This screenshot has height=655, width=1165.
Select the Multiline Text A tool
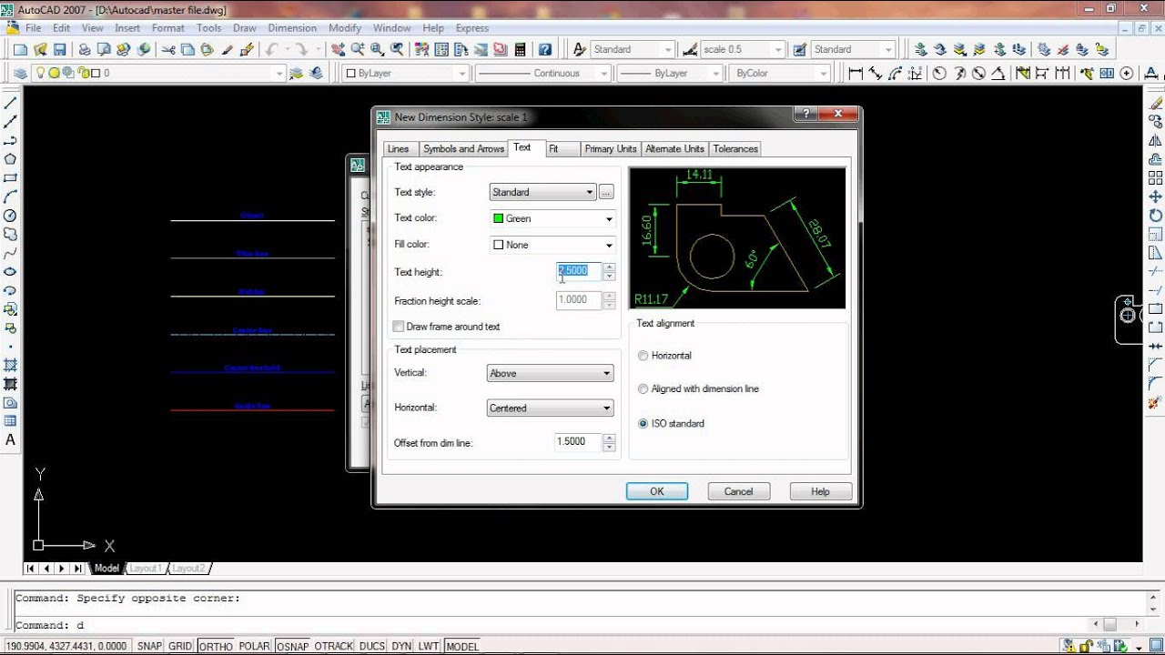coord(11,440)
